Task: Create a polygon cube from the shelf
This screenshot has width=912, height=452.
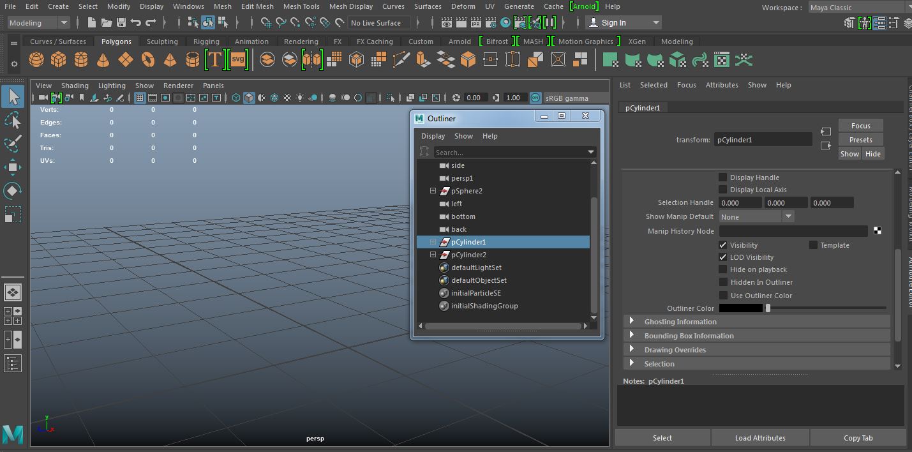Action: tap(59, 60)
